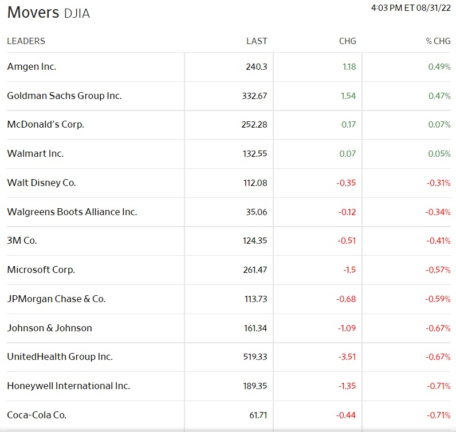Select Honeywell change value -1.35
The height and width of the screenshot is (432, 456).
[x=347, y=386]
